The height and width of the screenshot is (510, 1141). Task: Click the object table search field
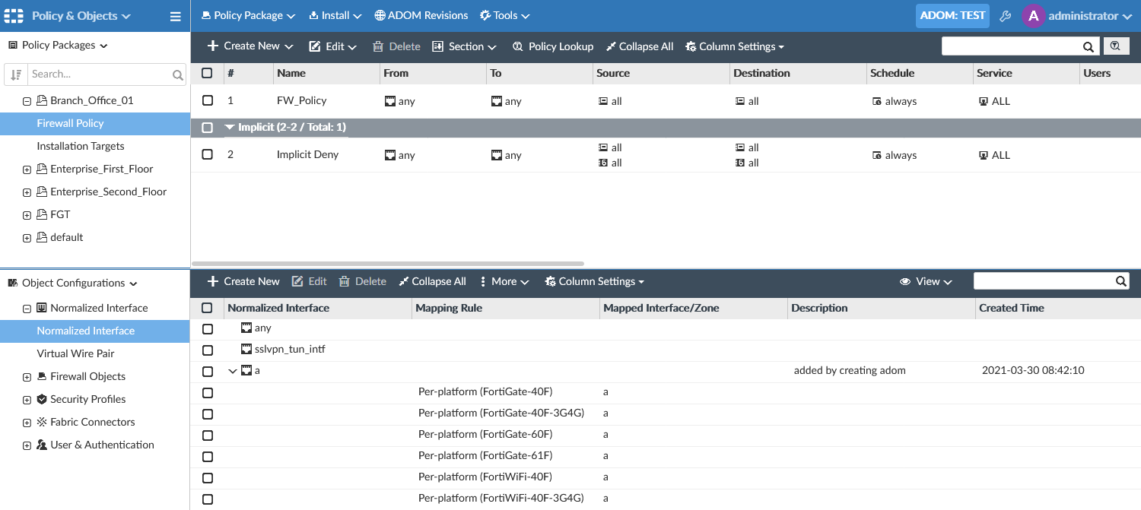pyautogui.click(x=1044, y=281)
